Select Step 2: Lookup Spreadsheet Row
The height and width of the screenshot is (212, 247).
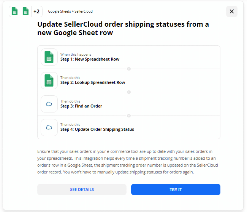pos(129,80)
